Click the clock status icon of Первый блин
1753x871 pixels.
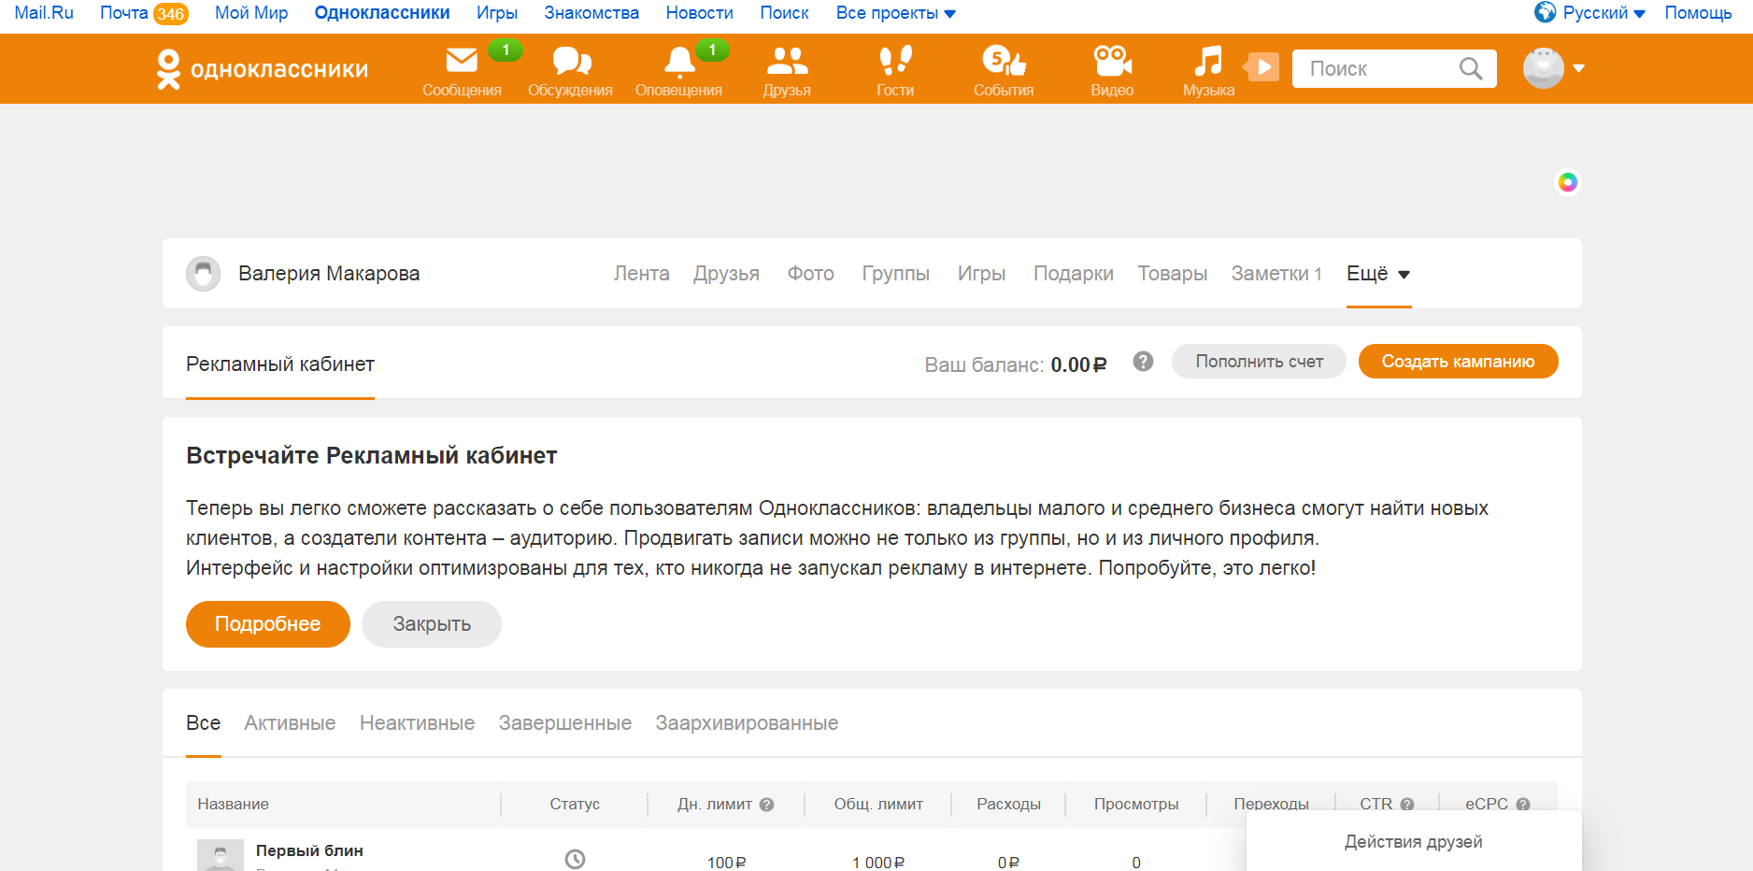coord(575,859)
